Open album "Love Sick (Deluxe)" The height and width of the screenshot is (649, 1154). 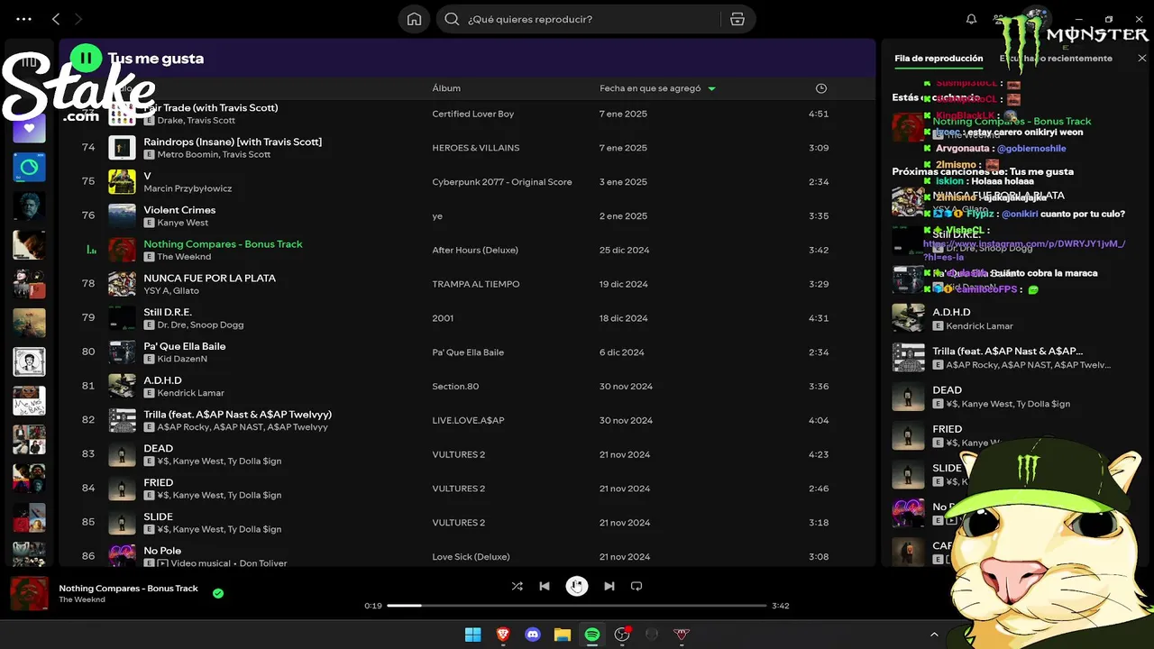(471, 557)
